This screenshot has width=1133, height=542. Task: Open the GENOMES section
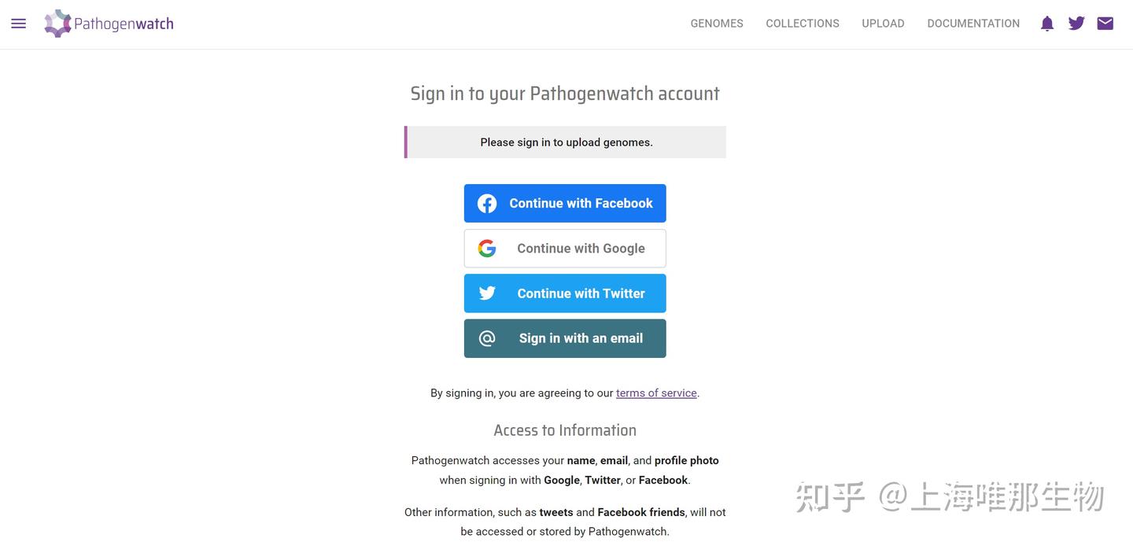tap(717, 23)
